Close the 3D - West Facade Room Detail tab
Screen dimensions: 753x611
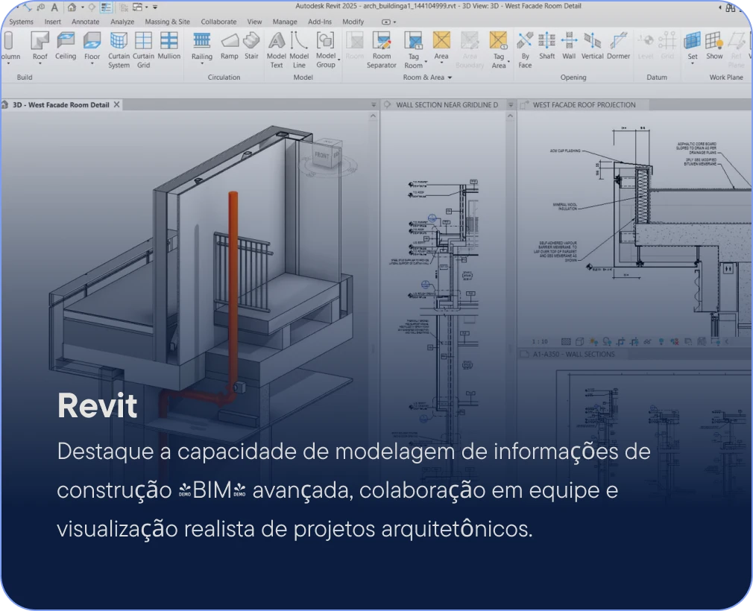[x=117, y=104]
